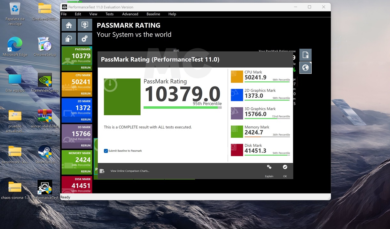Click the Explain speech-bubble icon
Screen dimensions: 390x229
point(269,167)
